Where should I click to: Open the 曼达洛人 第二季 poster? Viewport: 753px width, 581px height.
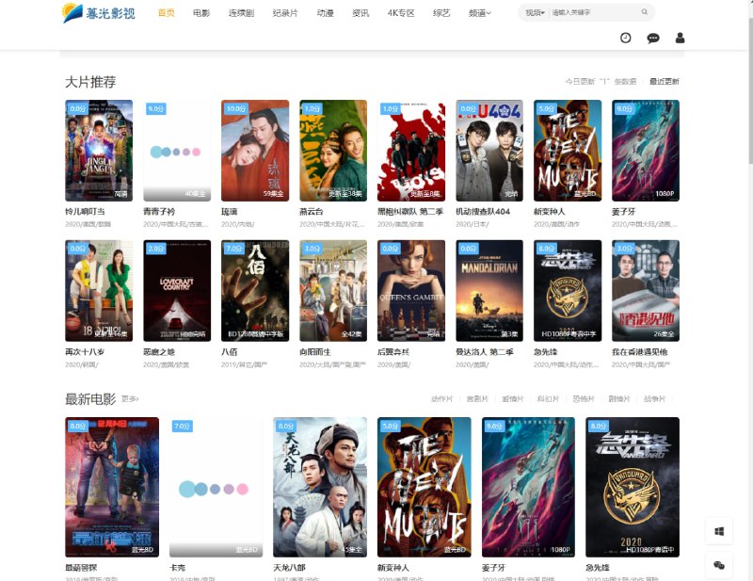click(489, 291)
